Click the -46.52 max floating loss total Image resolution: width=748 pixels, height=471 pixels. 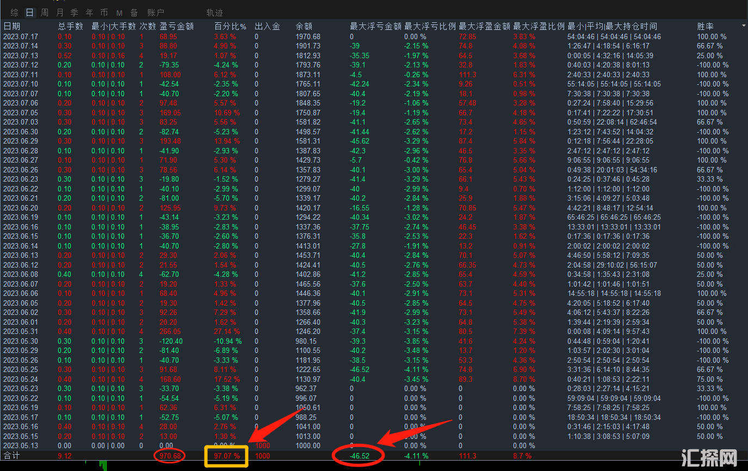click(359, 455)
